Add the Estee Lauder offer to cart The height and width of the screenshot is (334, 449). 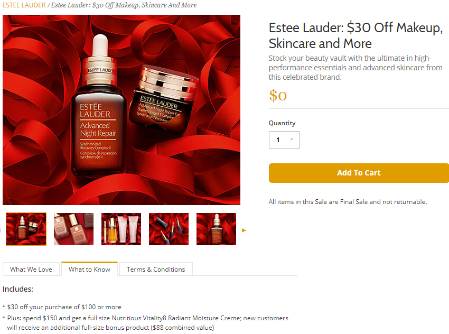(x=359, y=173)
